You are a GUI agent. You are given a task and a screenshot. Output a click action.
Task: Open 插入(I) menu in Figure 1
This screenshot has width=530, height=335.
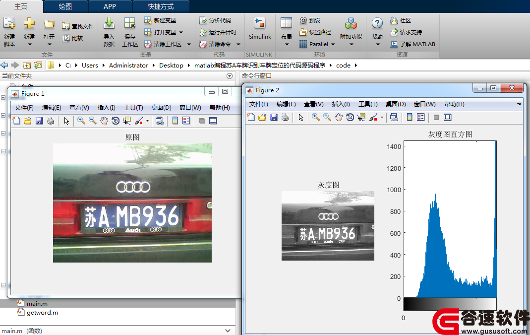click(107, 108)
